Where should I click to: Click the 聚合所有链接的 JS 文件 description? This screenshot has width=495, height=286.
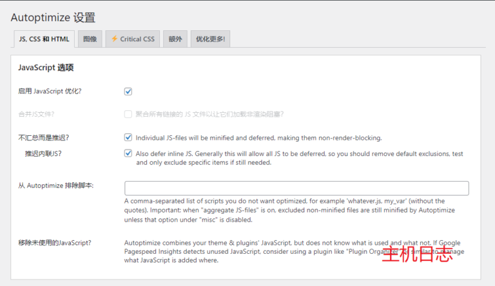(209, 114)
